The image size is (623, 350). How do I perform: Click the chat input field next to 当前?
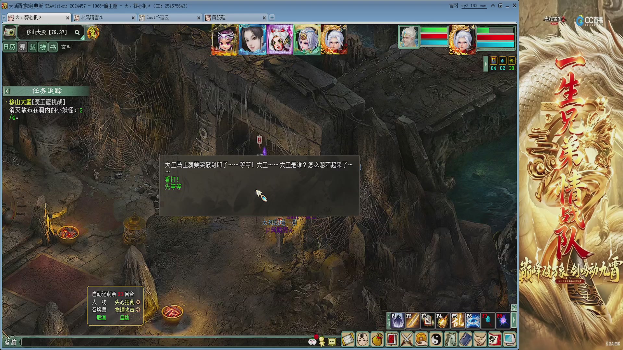pos(163,342)
